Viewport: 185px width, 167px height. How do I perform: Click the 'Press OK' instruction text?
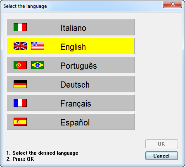pyautogui.click(x=23, y=159)
